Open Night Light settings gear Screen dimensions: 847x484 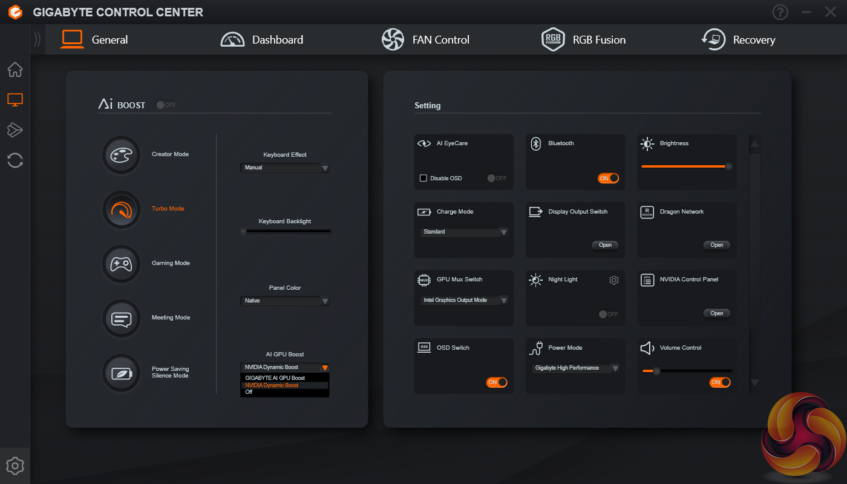[614, 280]
